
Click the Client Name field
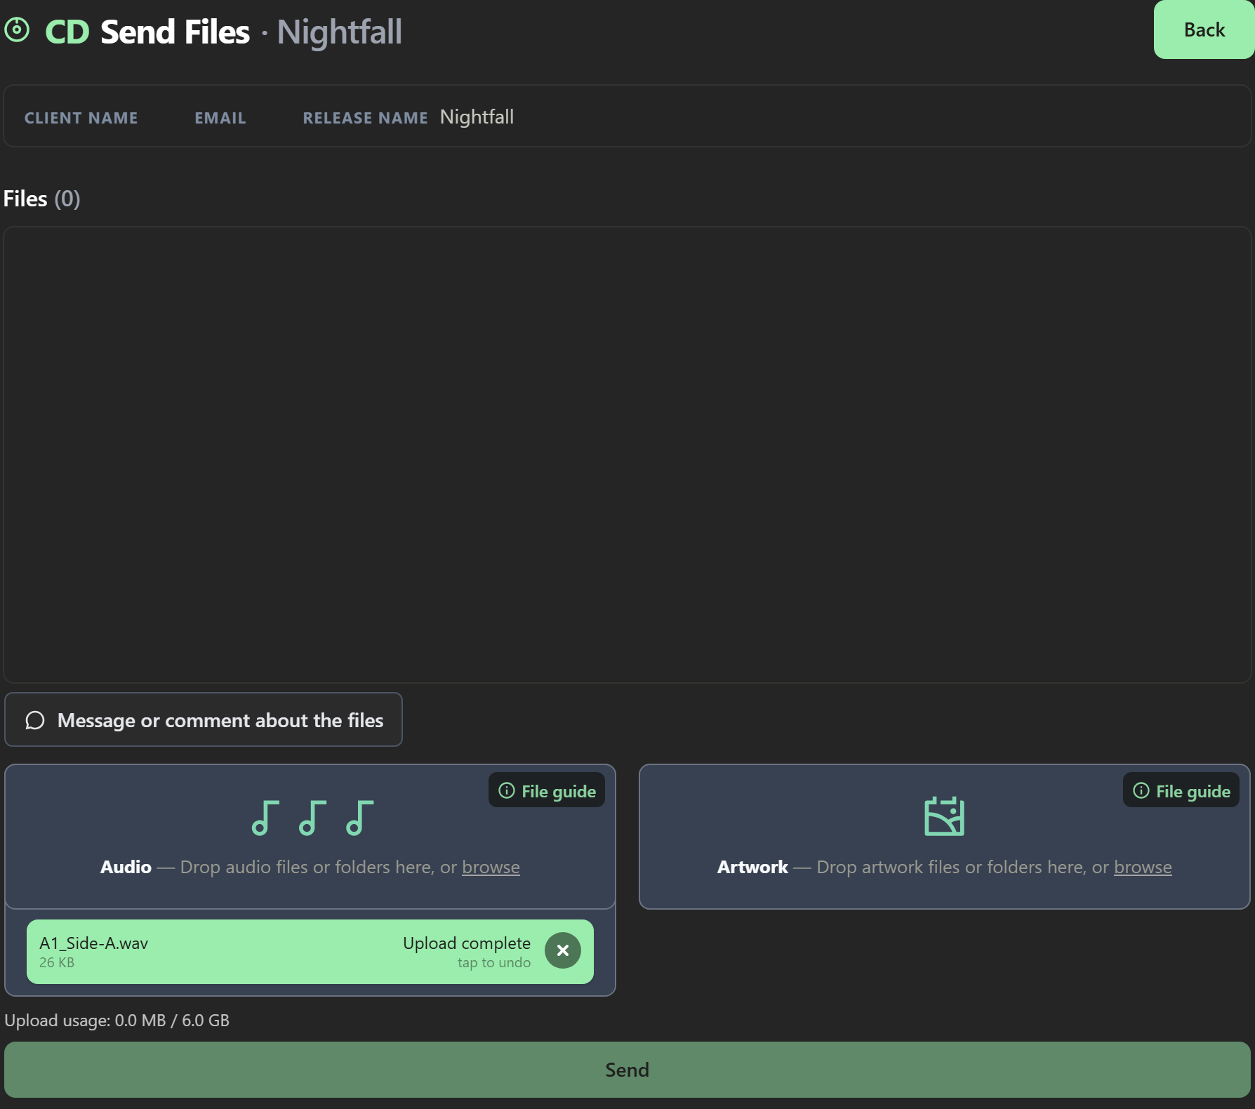pyautogui.click(x=81, y=118)
